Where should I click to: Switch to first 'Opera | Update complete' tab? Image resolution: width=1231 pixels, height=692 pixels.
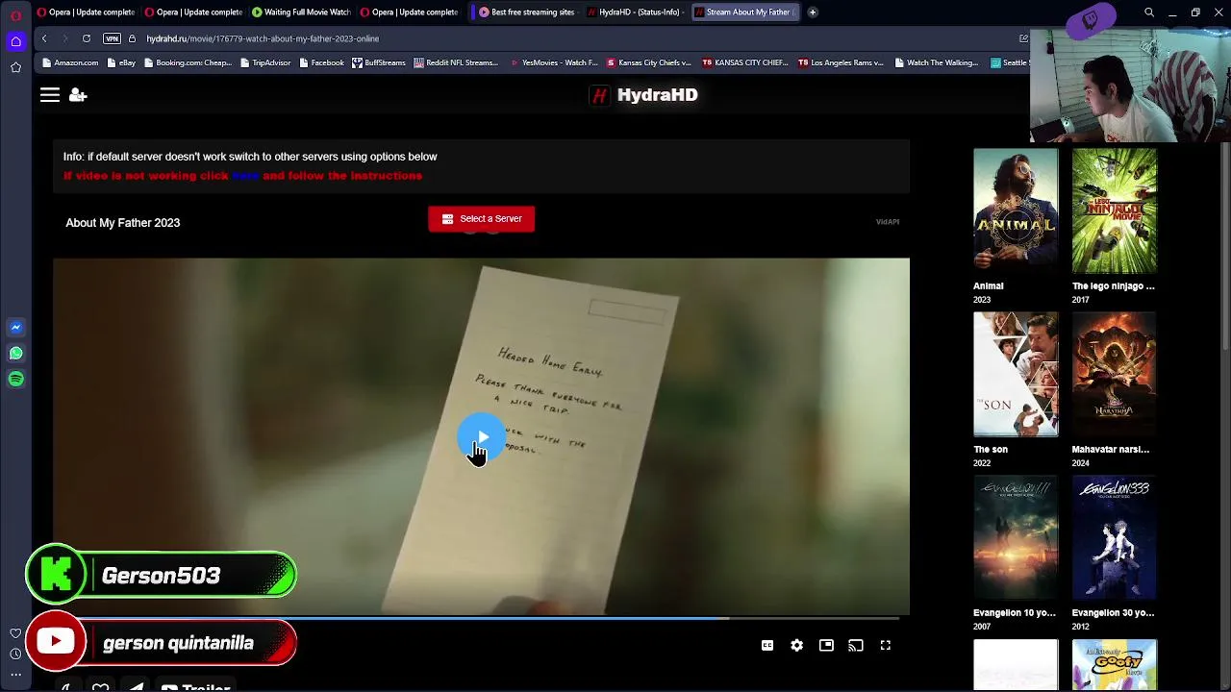(86, 12)
